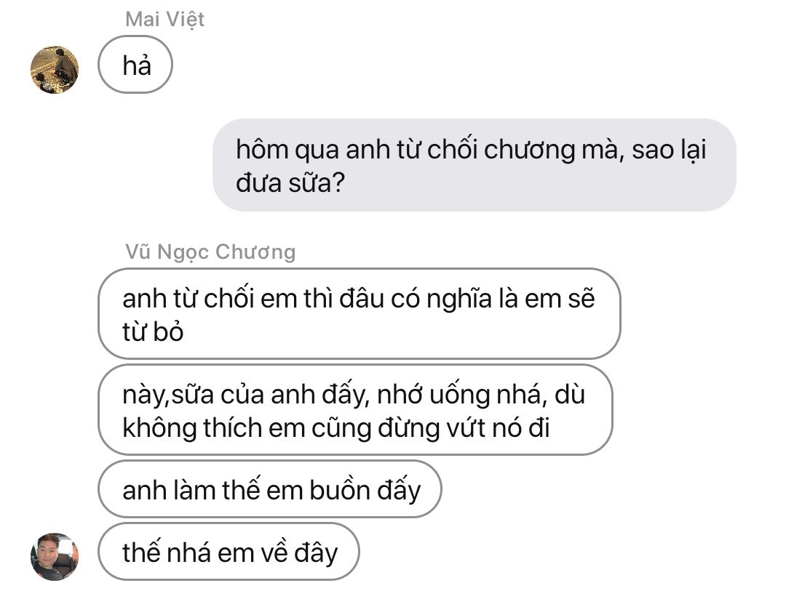This screenshot has width=786, height=591.
Task: Open the "Vũ Ngọc Chương" sender name
Action: pyautogui.click(x=210, y=252)
